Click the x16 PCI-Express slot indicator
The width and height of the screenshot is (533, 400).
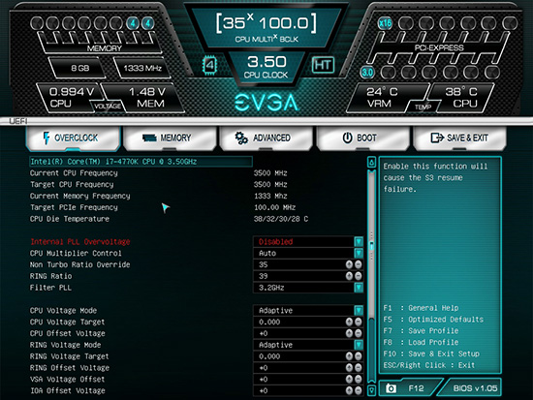[385, 23]
